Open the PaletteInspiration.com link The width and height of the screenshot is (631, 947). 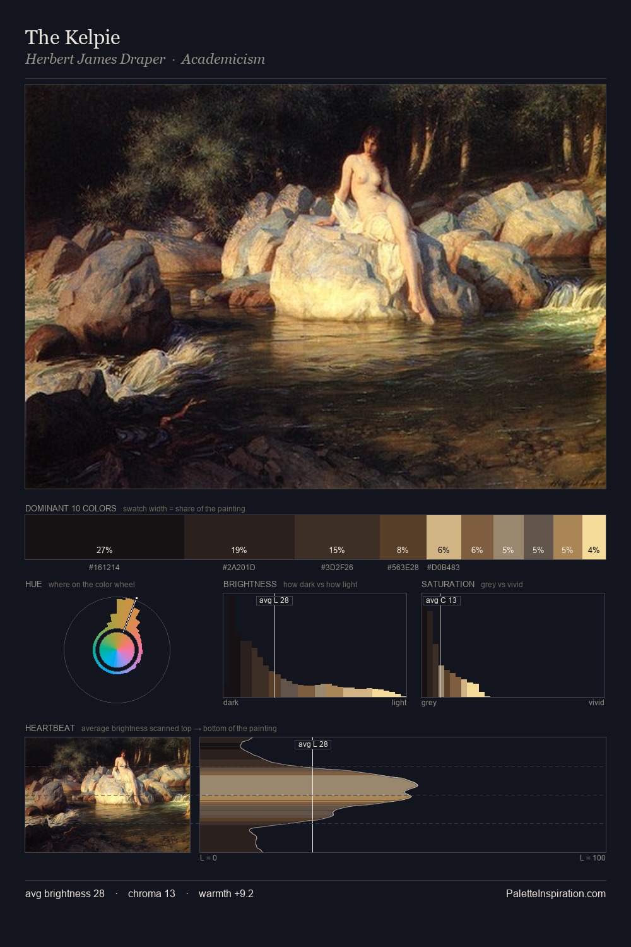click(556, 894)
